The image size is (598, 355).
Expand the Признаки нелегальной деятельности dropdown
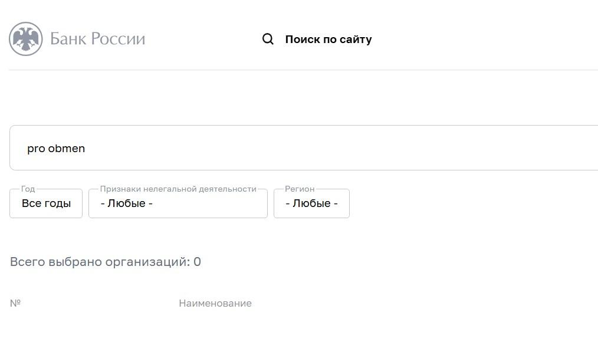tap(178, 203)
